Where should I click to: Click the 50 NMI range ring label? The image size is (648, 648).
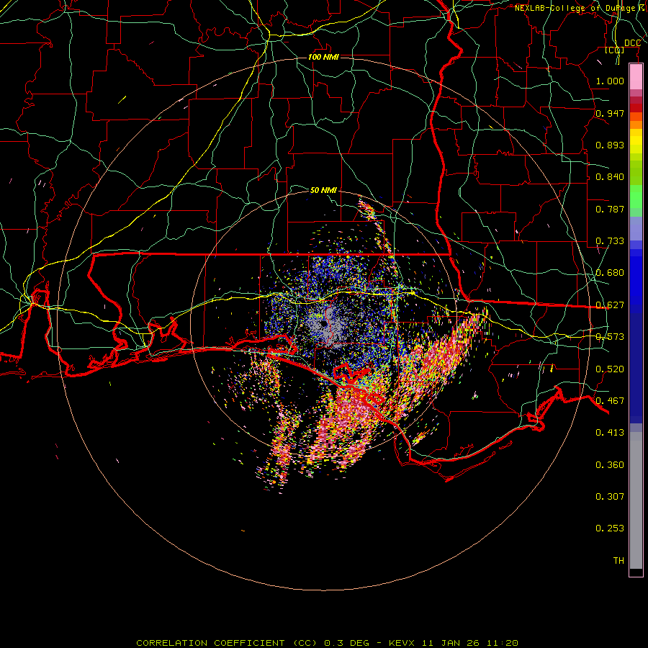coord(323,190)
